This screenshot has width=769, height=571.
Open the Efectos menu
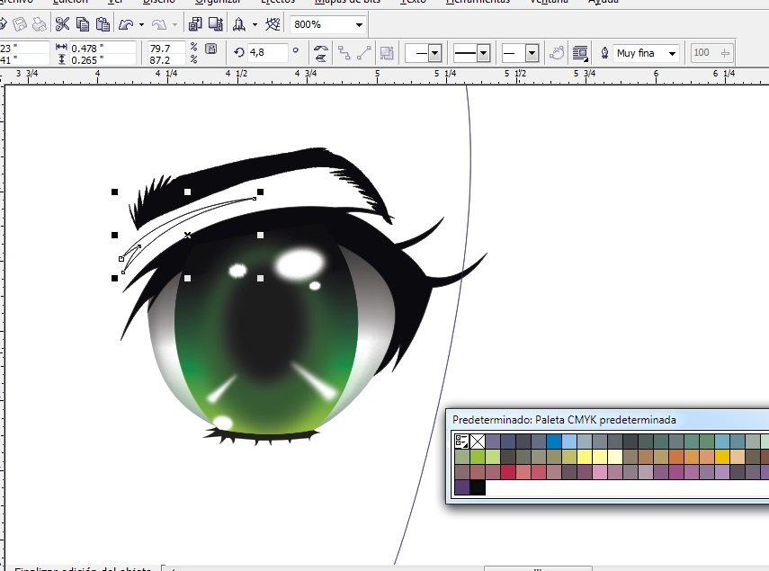tap(278, 2)
